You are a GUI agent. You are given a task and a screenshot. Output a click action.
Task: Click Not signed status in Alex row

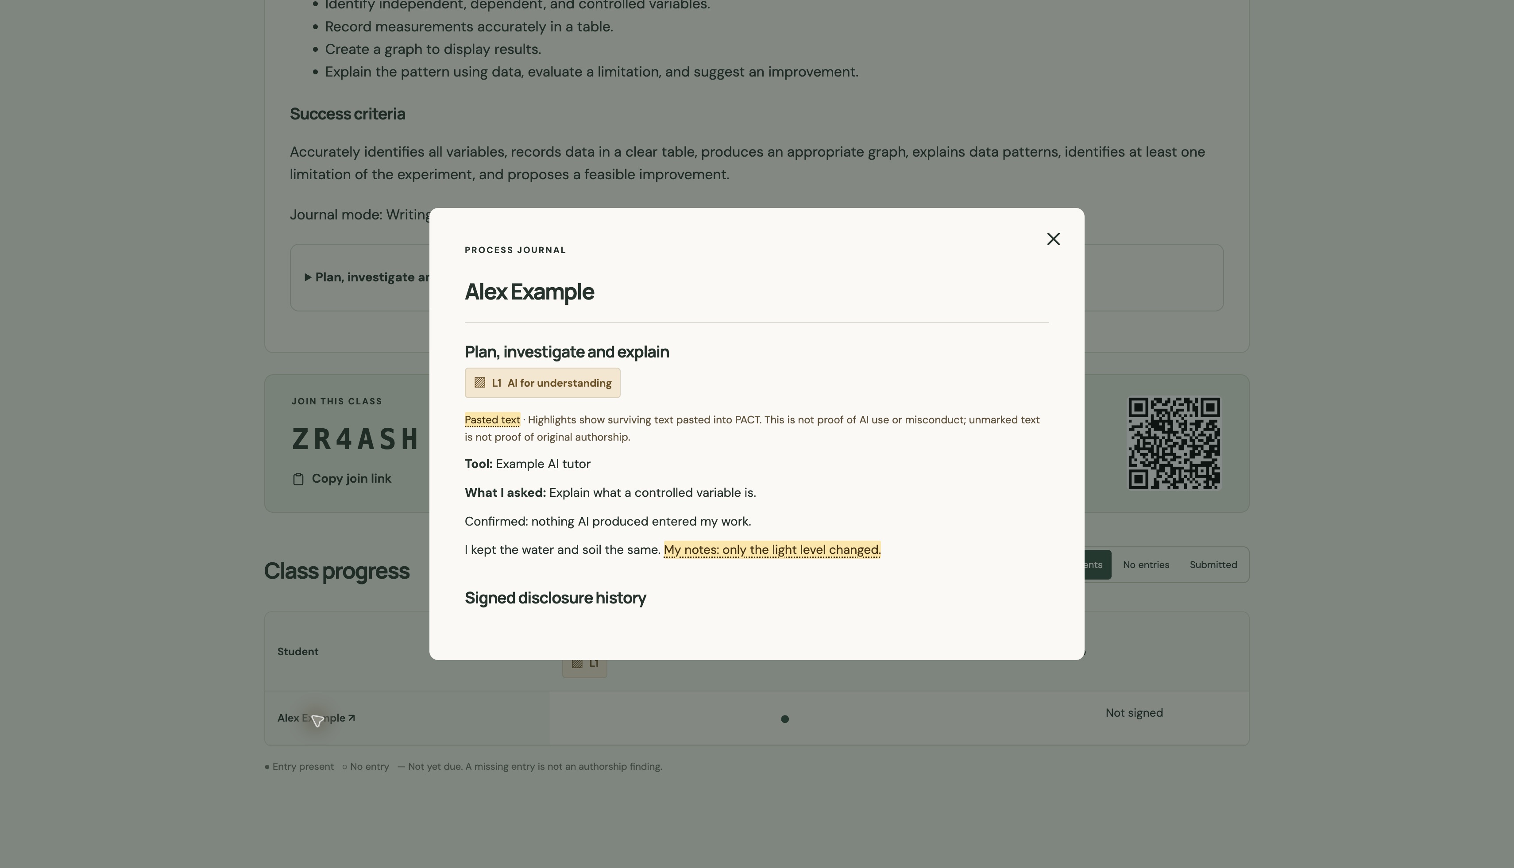[x=1134, y=713]
